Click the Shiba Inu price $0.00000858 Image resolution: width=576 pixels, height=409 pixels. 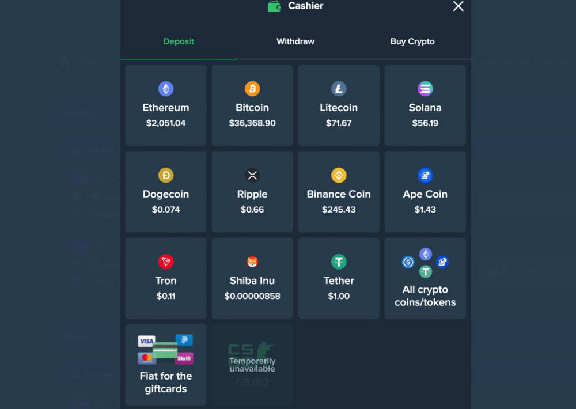click(x=252, y=296)
